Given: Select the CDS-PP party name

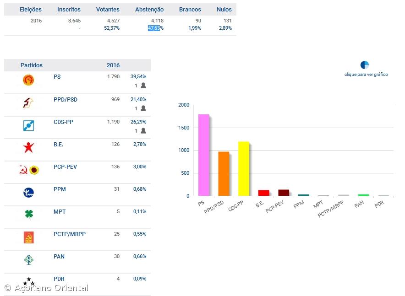Looking at the screenshot, I should point(63,122).
